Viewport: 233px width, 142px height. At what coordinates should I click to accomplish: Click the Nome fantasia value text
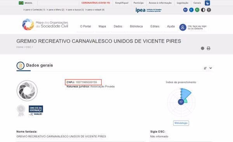tap(61, 136)
